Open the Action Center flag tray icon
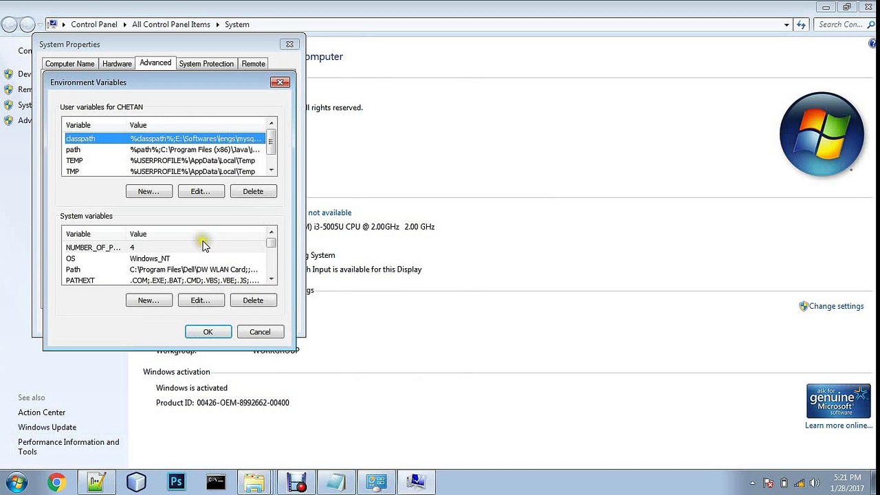The image size is (880, 495). [769, 483]
